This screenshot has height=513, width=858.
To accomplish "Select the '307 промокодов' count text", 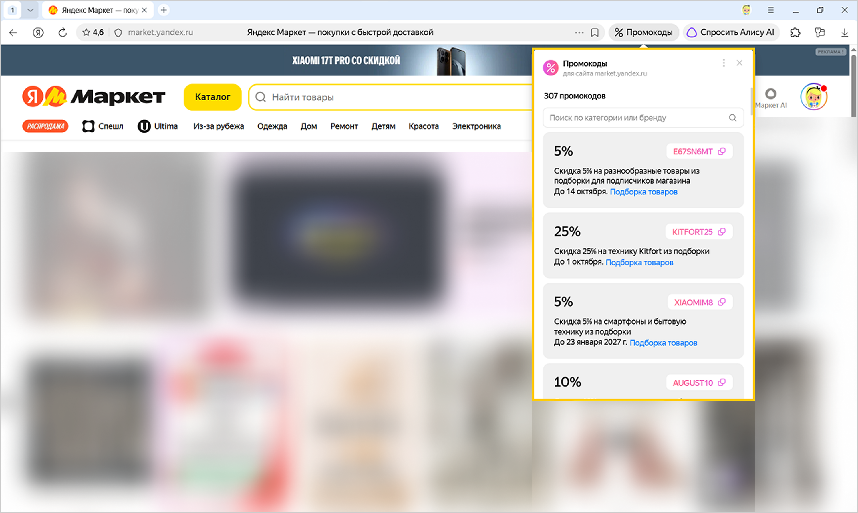I will coord(575,96).
